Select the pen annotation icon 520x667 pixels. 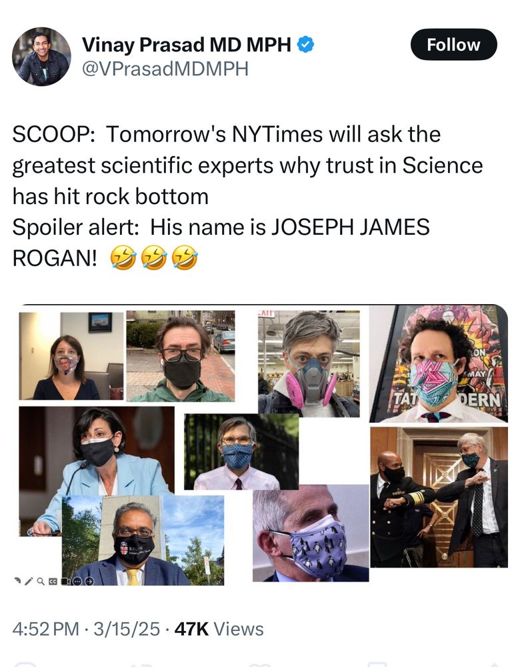(x=29, y=581)
